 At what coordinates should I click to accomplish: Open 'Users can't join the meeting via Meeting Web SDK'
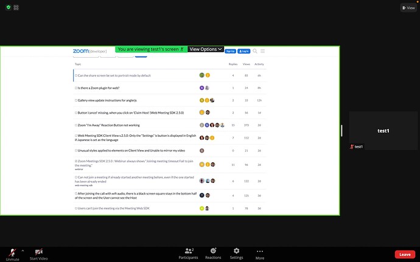coord(114,209)
